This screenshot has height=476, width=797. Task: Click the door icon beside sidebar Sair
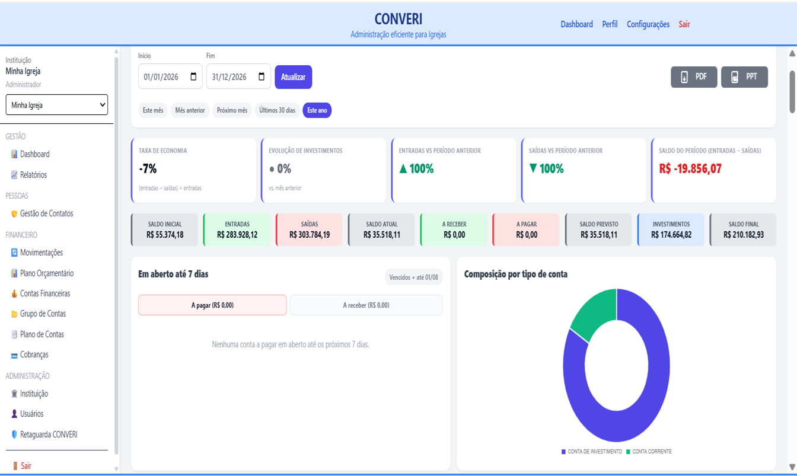(x=15, y=466)
